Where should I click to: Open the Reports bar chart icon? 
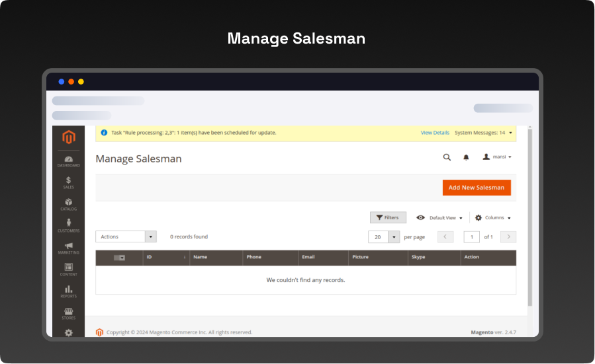click(x=69, y=291)
